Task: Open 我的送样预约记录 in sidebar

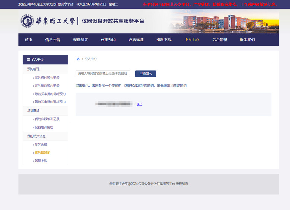Action: tap(47, 86)
